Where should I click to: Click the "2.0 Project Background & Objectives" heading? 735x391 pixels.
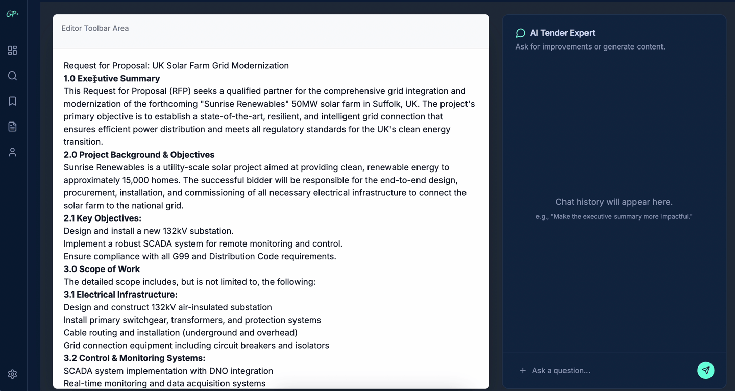[139, 155]
